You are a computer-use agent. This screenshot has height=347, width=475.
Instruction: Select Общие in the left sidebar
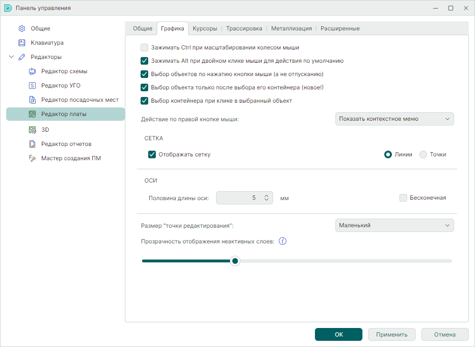pyautogui.click(x=40, y=29)
